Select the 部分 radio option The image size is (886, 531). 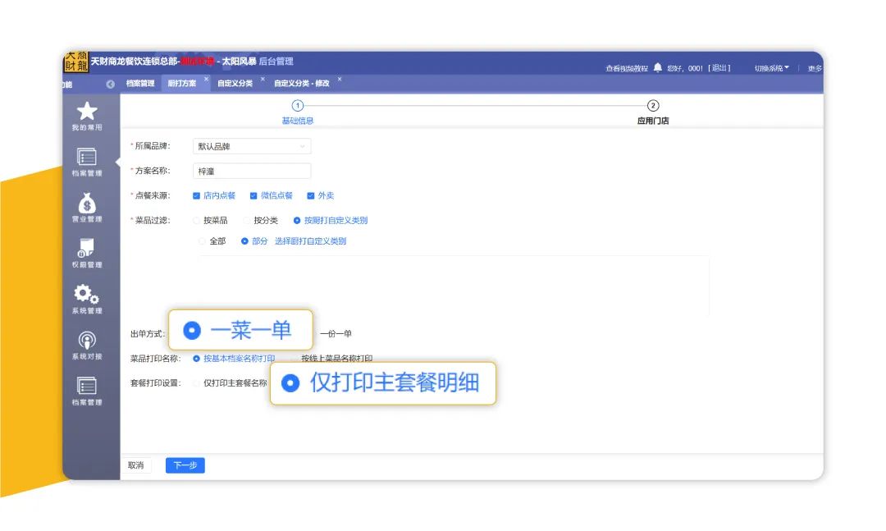tap(244, 241)
